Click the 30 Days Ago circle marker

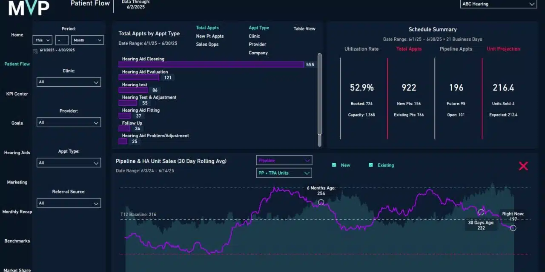click(481, 212)
